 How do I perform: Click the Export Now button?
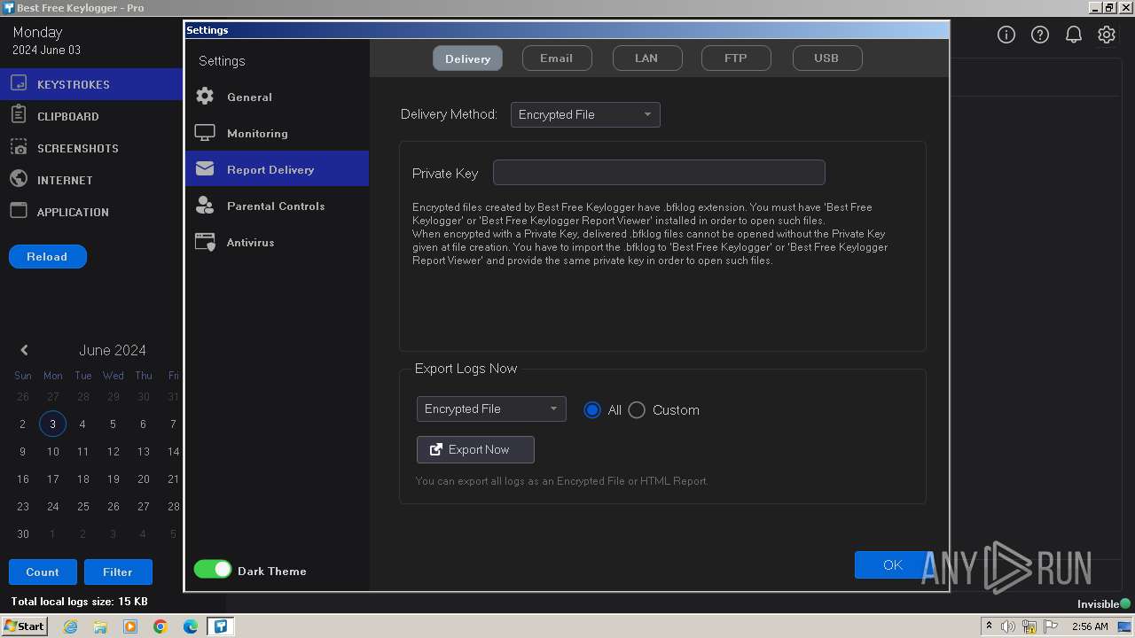coord(475,449)
